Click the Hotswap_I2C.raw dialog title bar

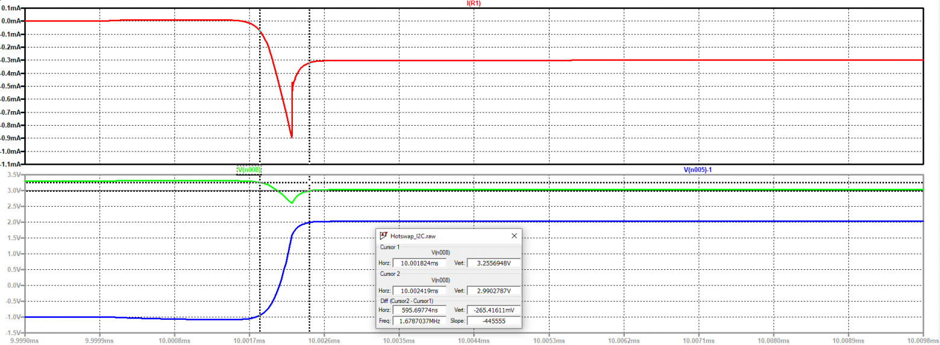(448, 236)
